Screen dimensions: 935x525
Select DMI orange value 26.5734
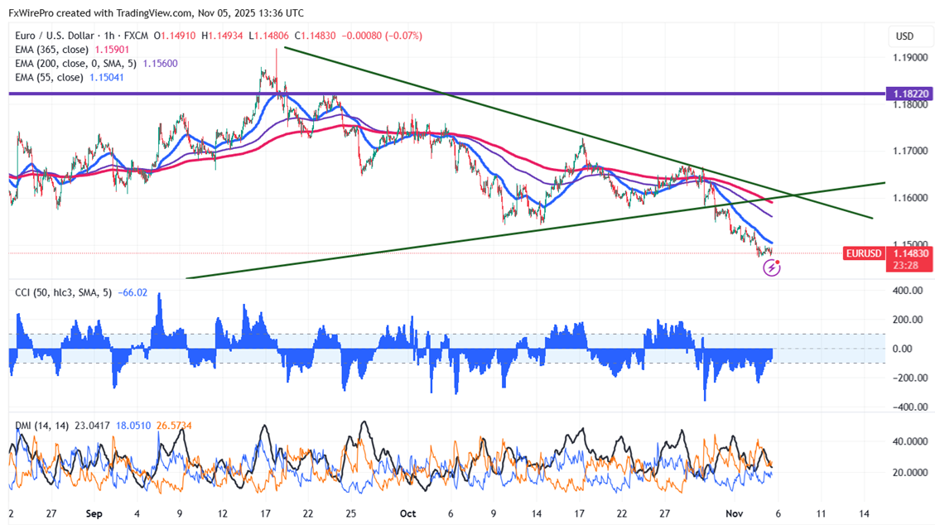[x=174, y=426]
